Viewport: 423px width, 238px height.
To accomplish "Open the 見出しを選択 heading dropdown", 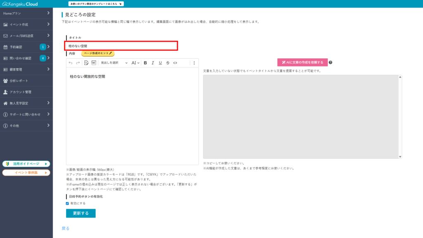I will [x=114, y=63].
